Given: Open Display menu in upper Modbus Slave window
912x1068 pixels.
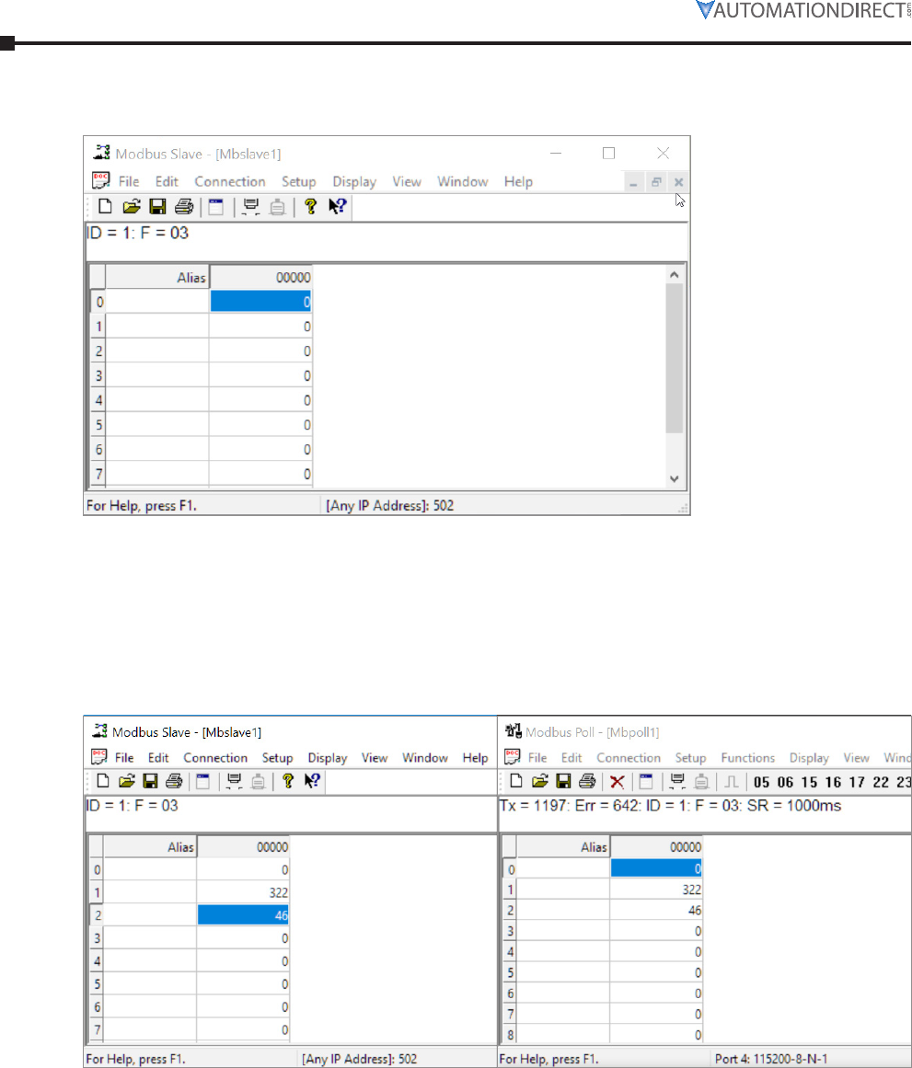Looking at the screenshot, I should click(x=354, y=182).
